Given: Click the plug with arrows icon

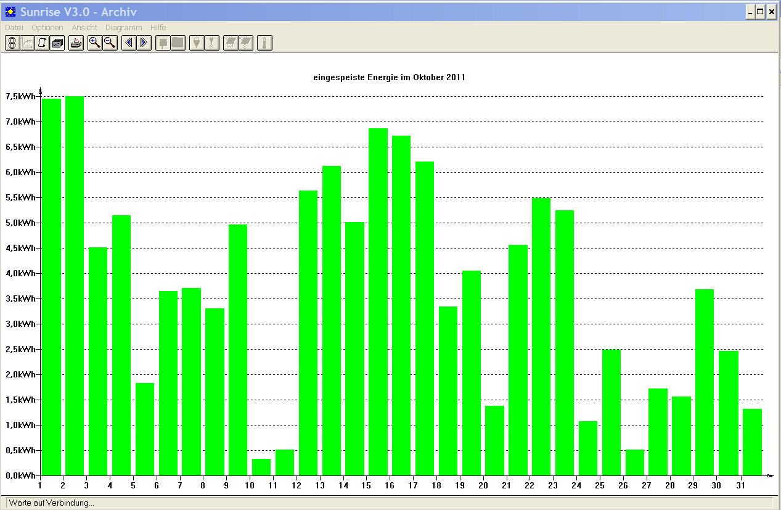Looking at the screenshot, I should [x=211, y=43].
